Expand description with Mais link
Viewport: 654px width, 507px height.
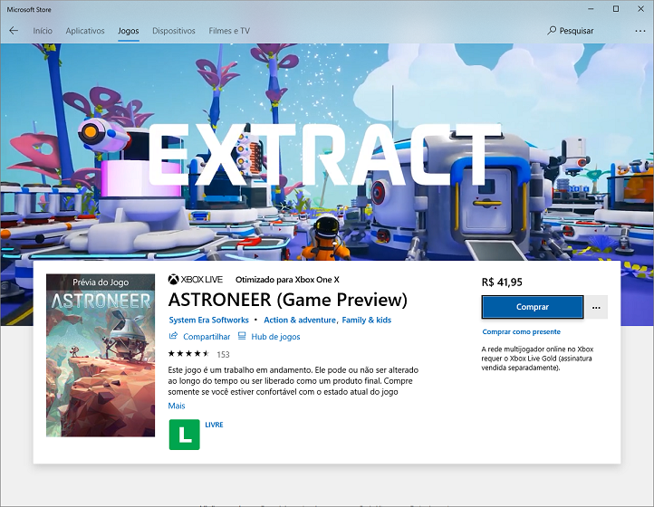(177, 406)
